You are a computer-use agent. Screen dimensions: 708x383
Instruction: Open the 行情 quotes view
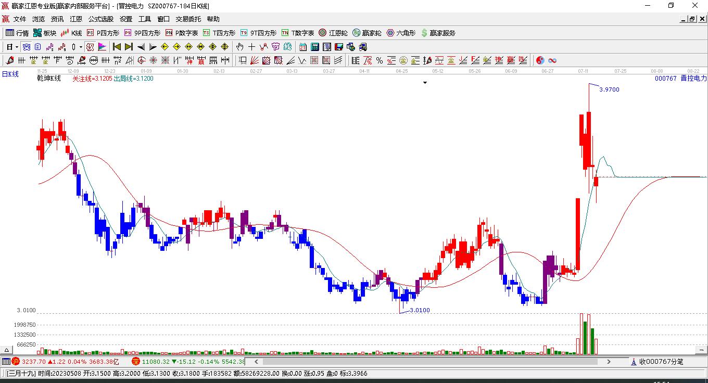click(17, 33)
